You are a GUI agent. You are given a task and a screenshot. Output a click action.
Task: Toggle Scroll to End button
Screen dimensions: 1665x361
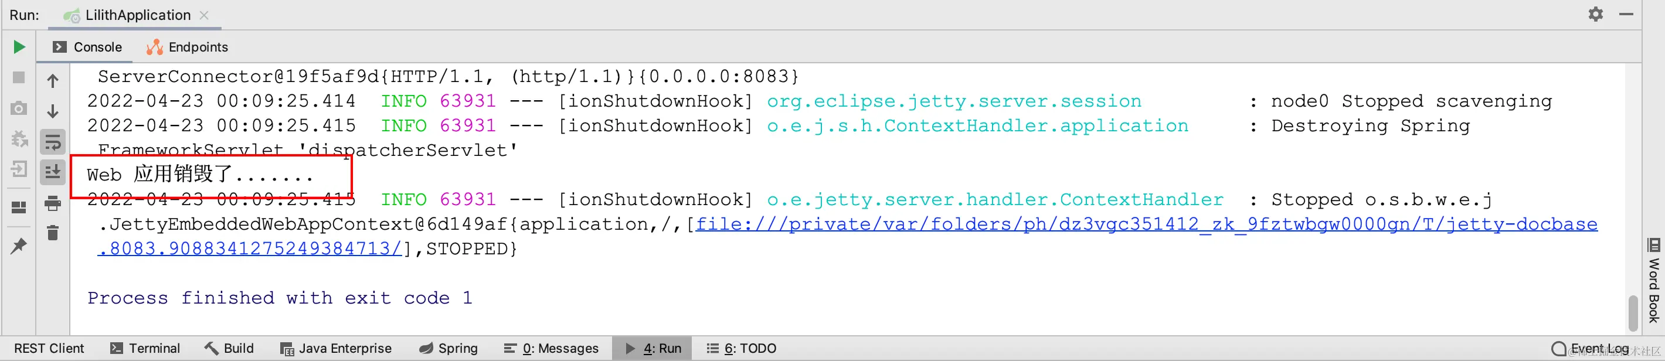point(53,172)
